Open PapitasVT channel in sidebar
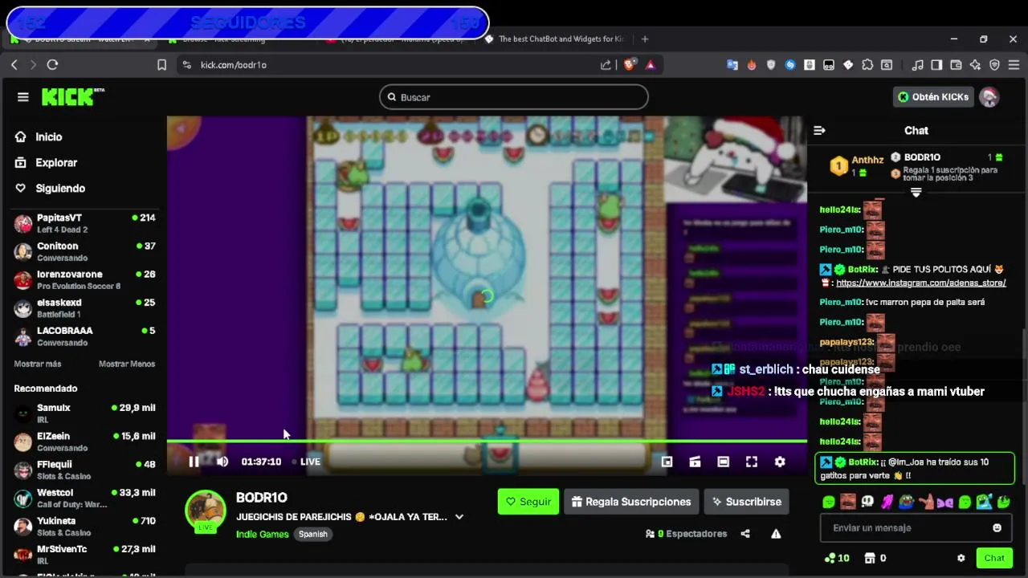Viewport: 1028px width, 578px height. (84, 223)
